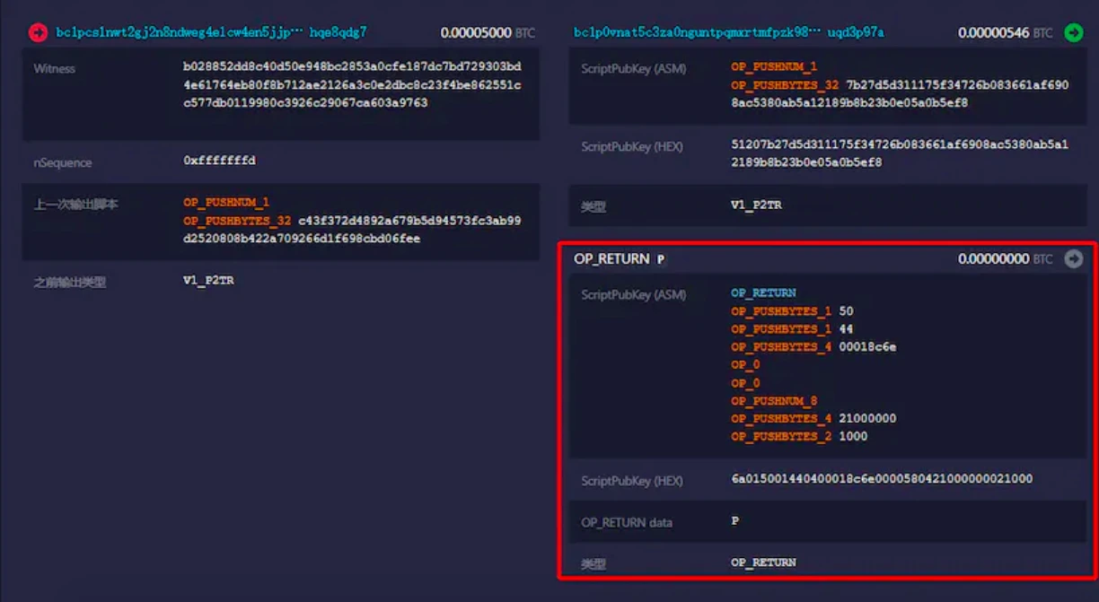Click the nSequence value 0xfffffffd

coord(220,161)
